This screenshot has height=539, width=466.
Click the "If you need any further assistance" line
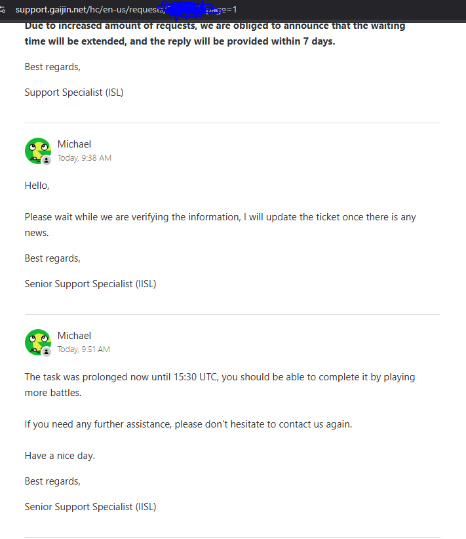tap(188, 424)
